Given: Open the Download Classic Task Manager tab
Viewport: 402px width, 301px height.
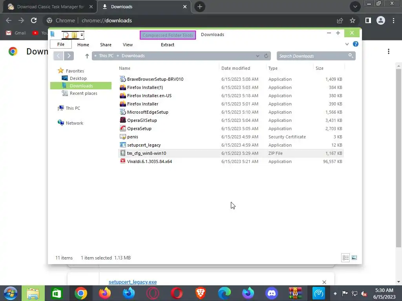Looking at the screenshot, I should click(x=50, y=7).
